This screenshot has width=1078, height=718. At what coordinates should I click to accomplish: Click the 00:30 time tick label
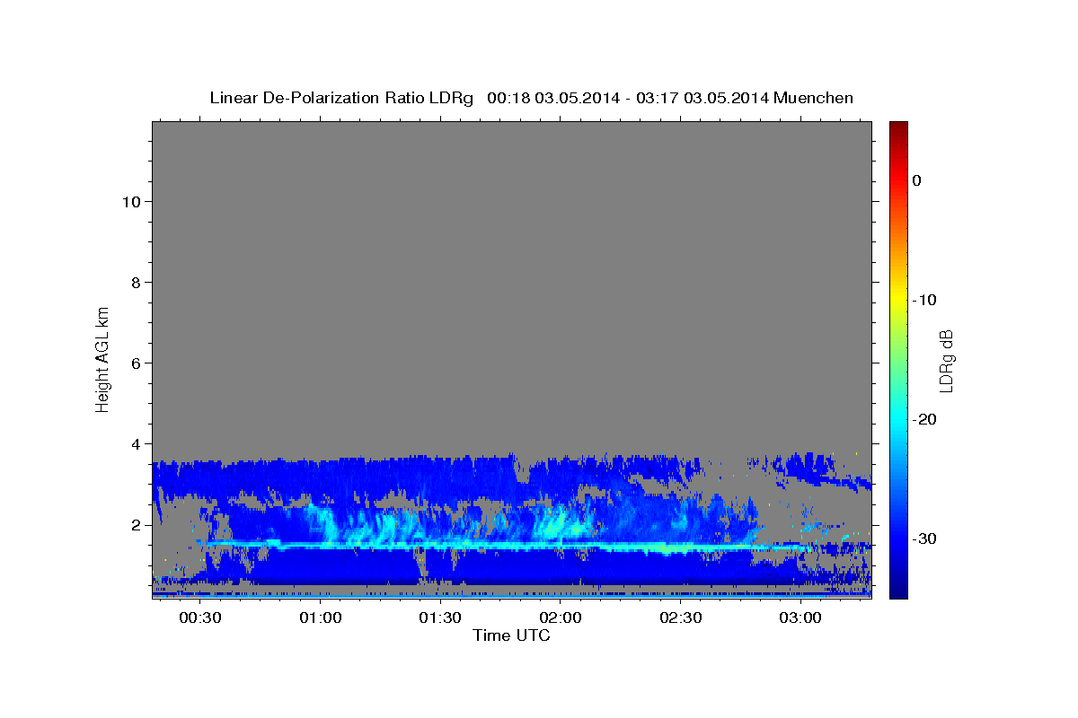tap(200, 618)
